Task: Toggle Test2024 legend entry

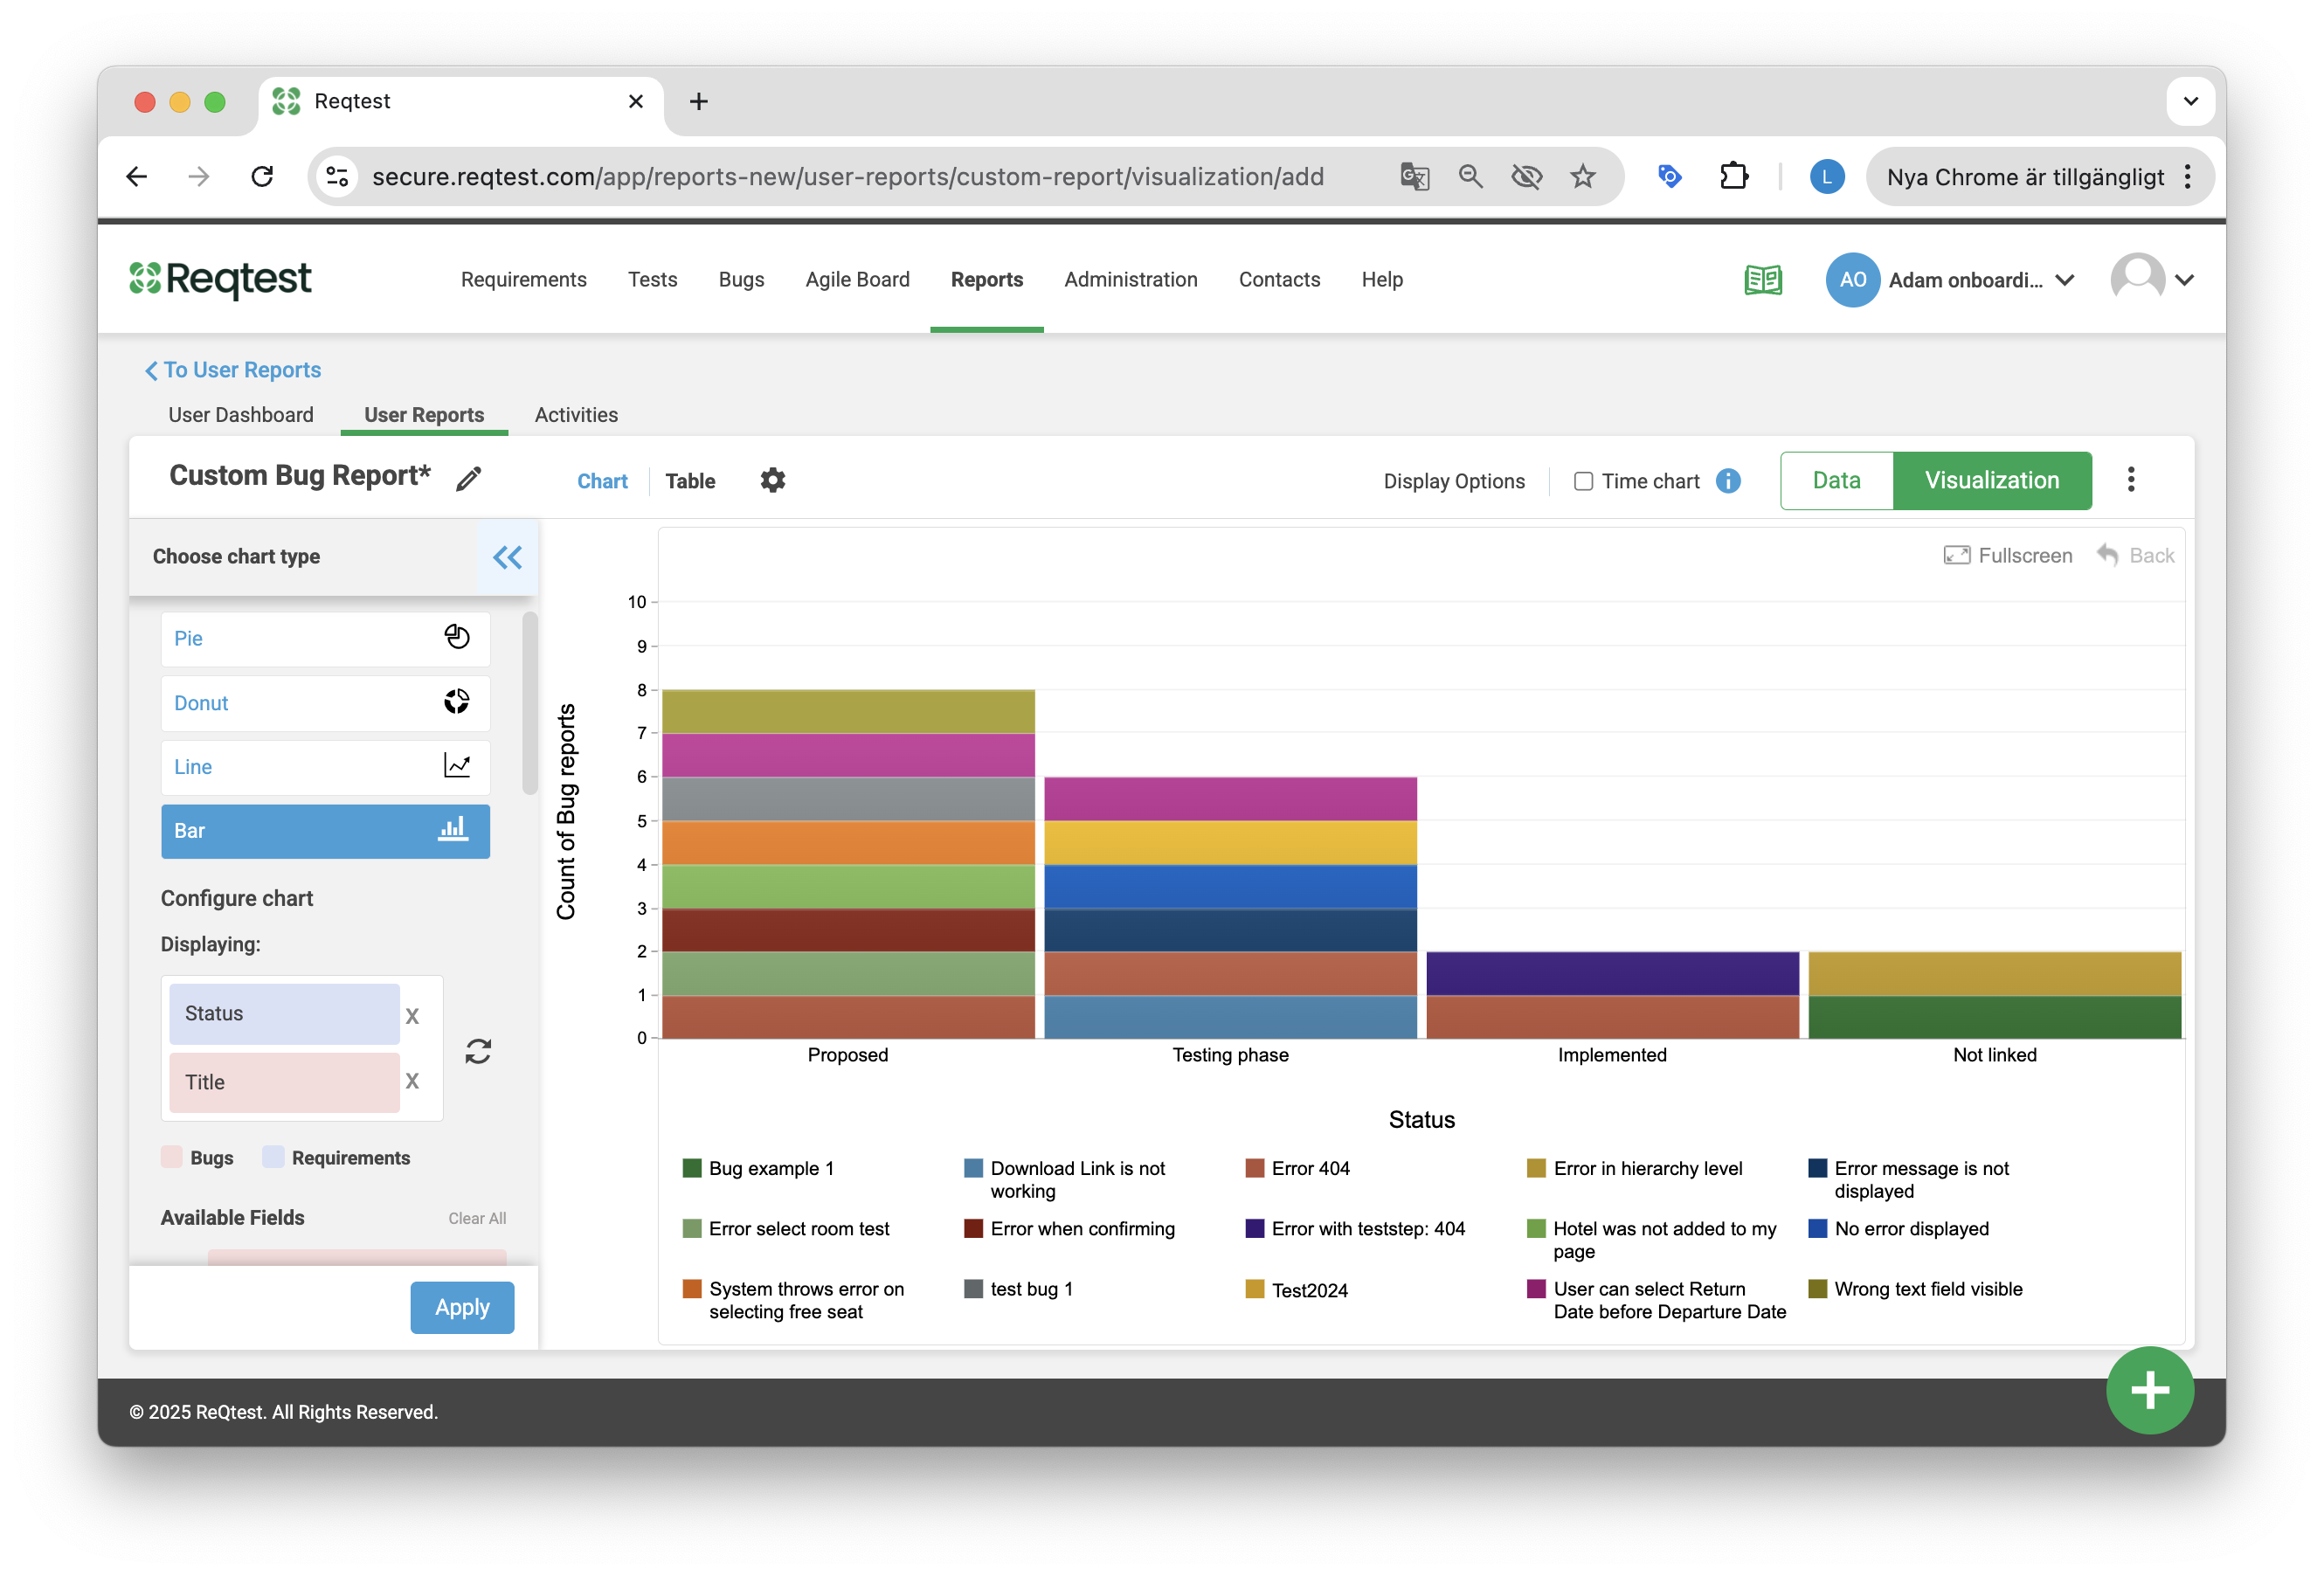Action: [x=1296, y=1289]
